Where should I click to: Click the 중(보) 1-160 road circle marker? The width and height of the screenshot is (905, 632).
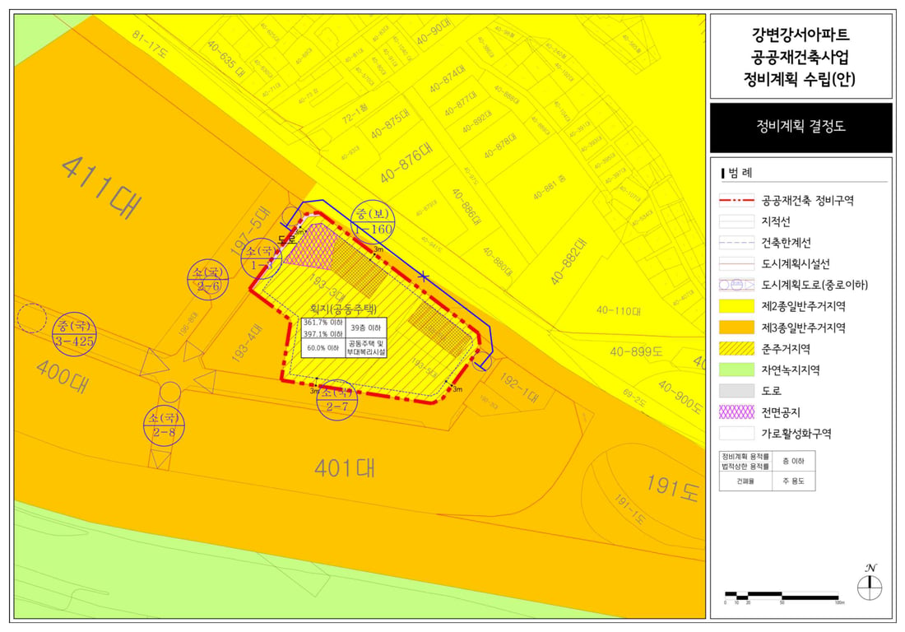373,221
